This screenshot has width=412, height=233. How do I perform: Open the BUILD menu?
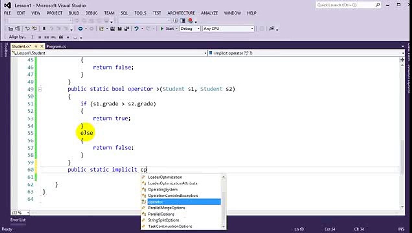[x=74, y=13]
